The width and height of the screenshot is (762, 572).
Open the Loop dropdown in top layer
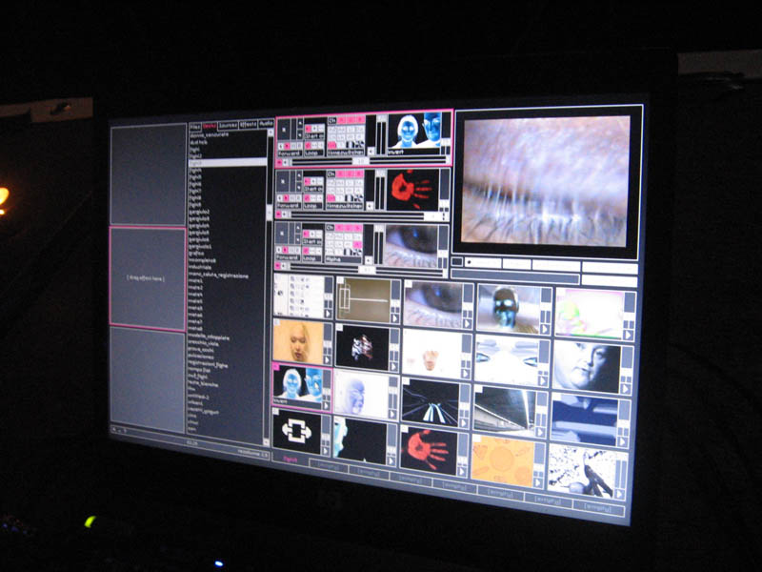click(x=314, y=153)
